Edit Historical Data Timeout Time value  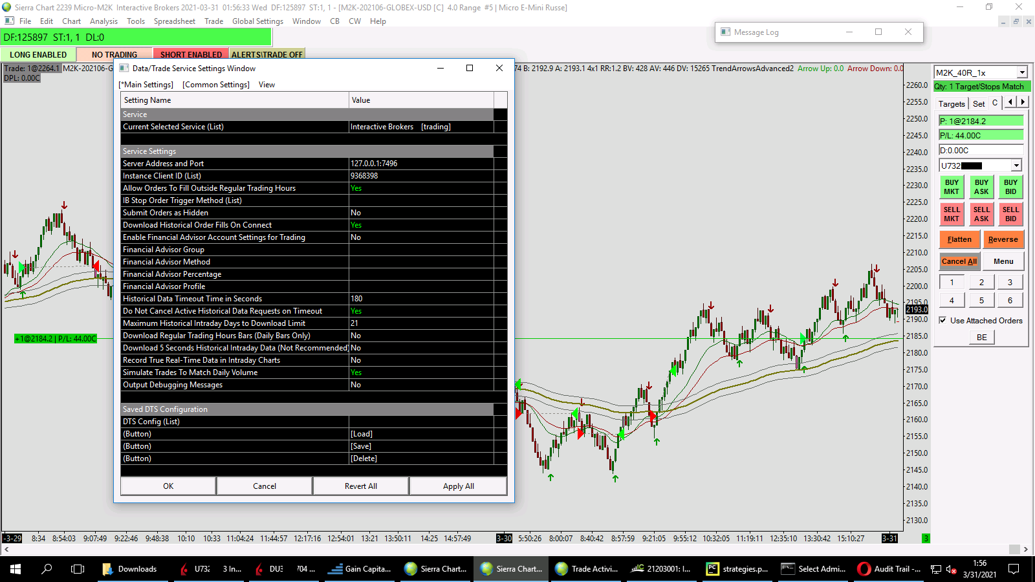pos(421,299)
